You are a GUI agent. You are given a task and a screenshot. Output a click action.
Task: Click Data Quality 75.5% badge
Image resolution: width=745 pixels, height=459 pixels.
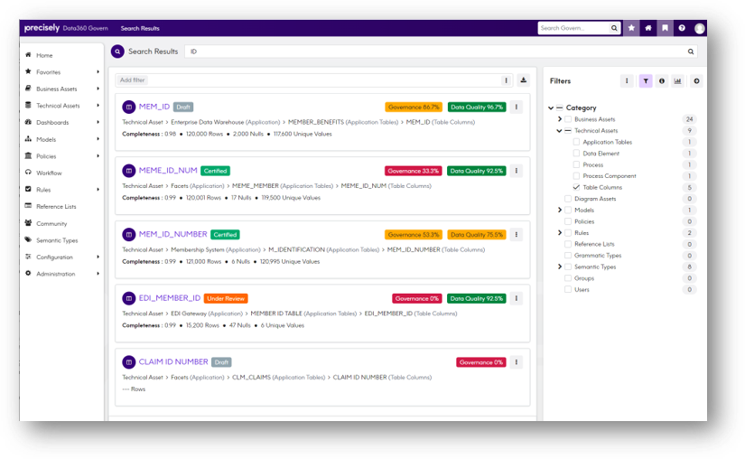point(477,235)
